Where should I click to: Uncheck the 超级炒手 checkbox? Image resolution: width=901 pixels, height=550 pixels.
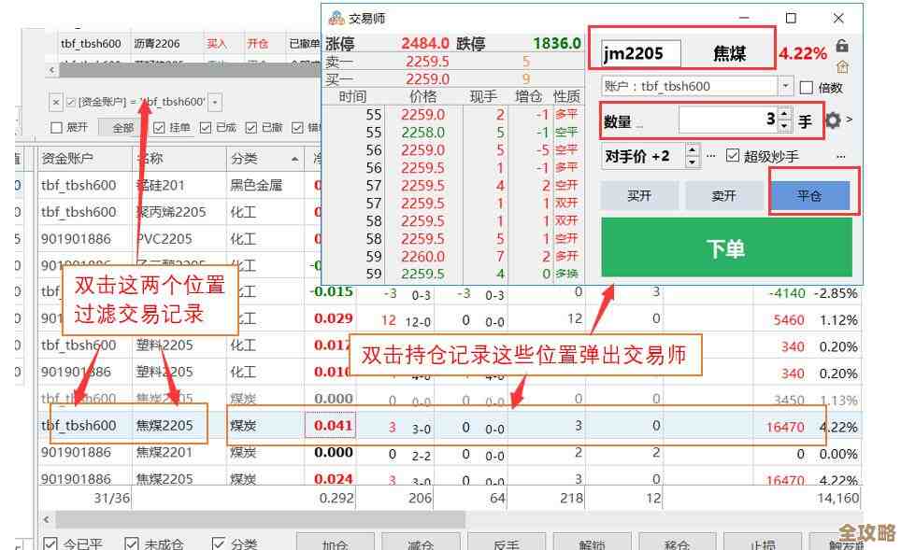pyautogui.click(x=732, y=156)
